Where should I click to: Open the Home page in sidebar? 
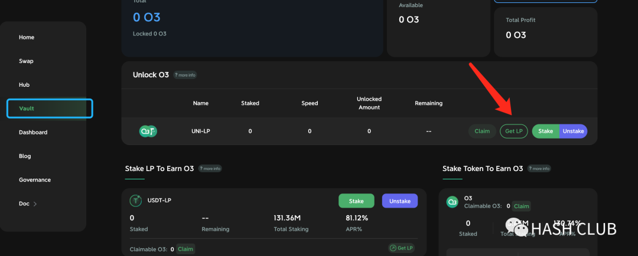pos(27,37)
